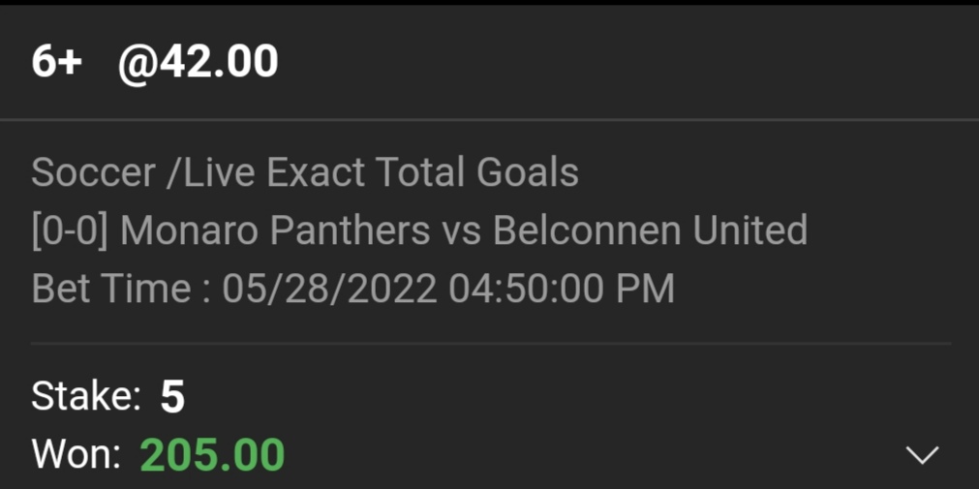Select the bet time 04:50:00 PM
Screen dimensions: 979x489
point(562,290)
